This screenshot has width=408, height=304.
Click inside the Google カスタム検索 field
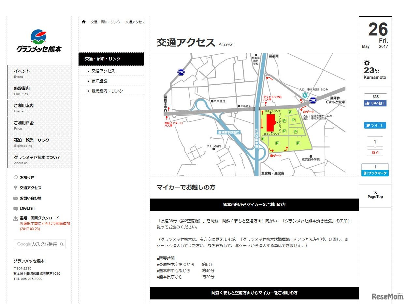(36, 244)
